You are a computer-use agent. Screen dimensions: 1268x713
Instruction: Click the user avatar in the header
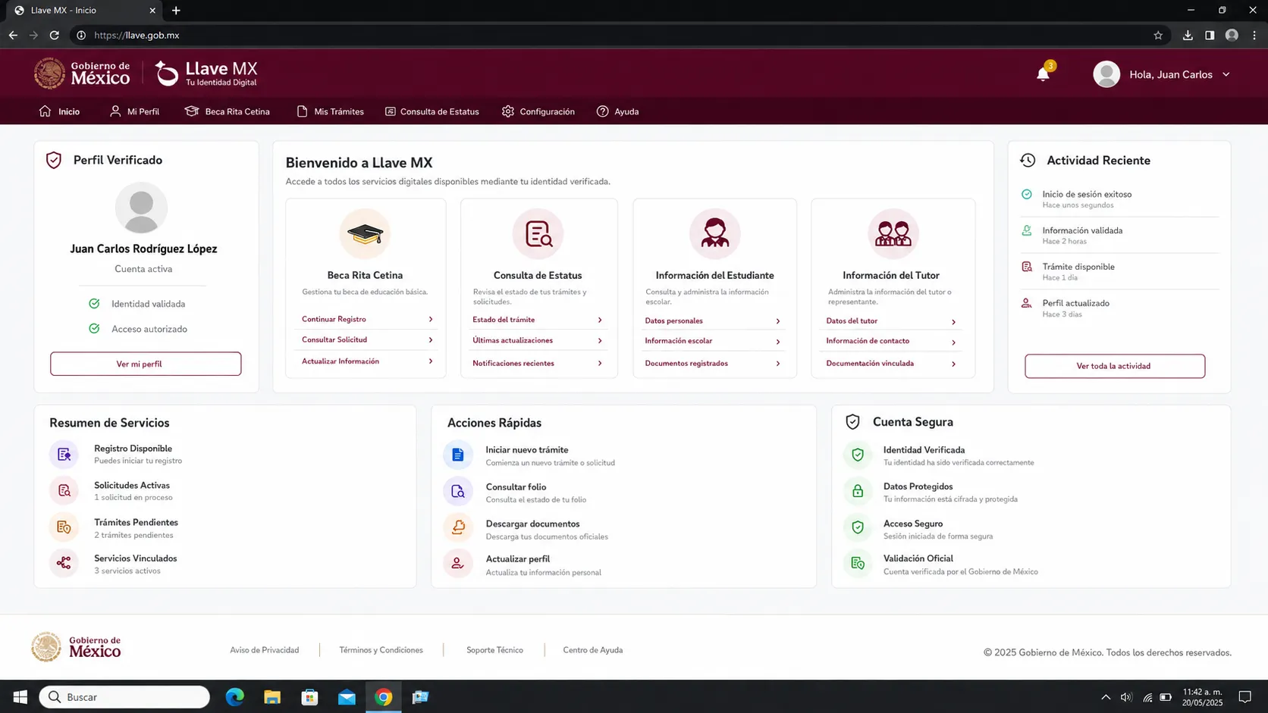tap(1106, 74)
